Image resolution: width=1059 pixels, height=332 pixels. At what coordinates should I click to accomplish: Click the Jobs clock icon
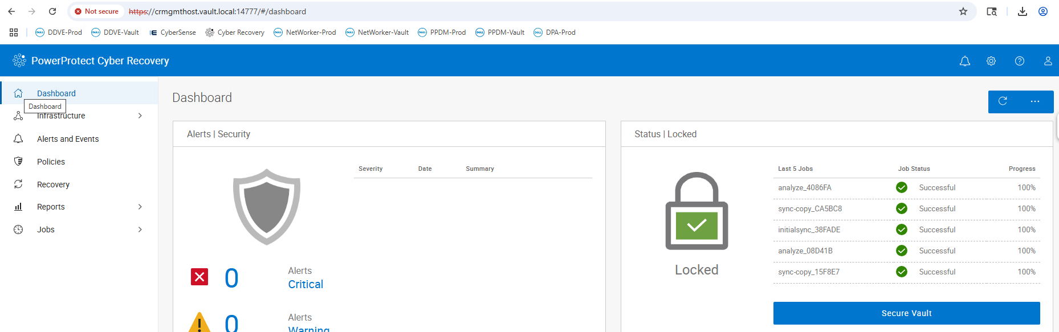pyautogui.click(x=18, y=229)
